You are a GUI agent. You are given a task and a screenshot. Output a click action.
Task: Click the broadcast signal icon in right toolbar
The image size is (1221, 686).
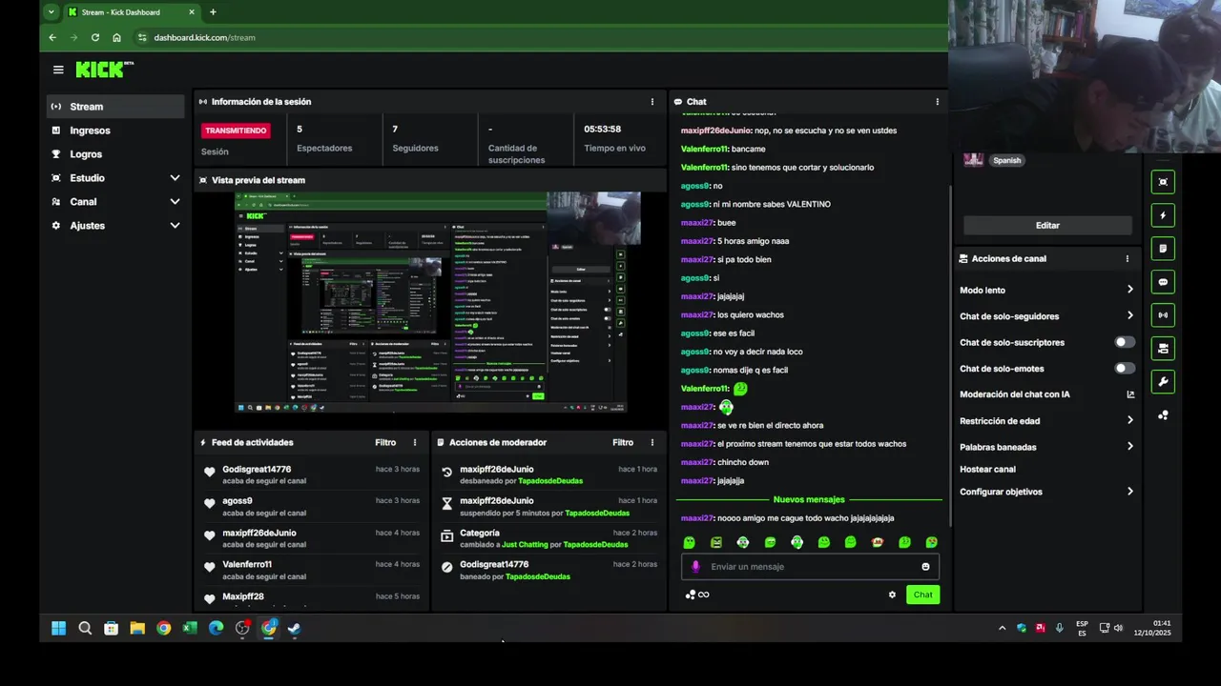pyautogui.click(x=1163, y=315)
